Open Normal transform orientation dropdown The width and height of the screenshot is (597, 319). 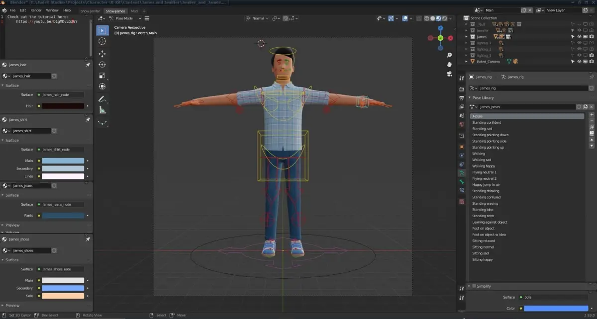pyautogui.click(x=258, y=18)
